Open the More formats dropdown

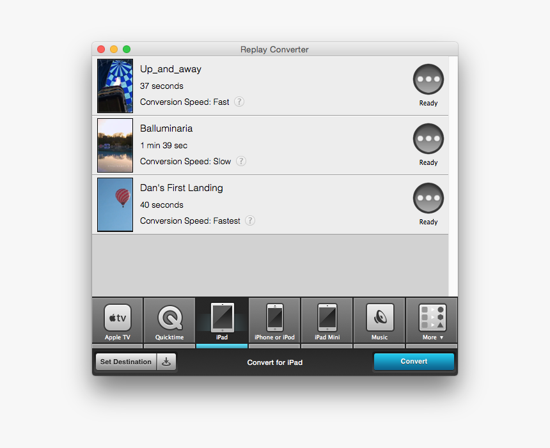coord(432,321)
